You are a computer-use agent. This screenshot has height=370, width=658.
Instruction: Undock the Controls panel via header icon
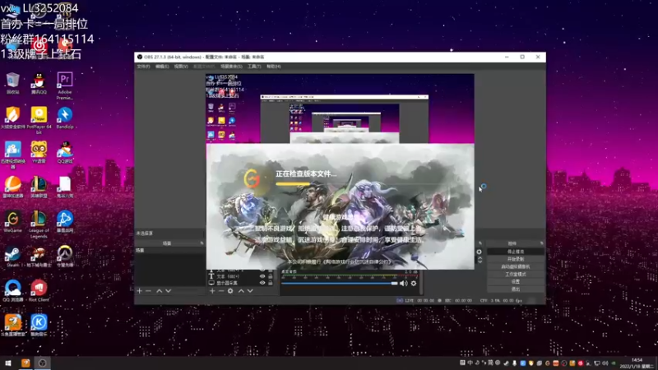click(x=541, y=243)
